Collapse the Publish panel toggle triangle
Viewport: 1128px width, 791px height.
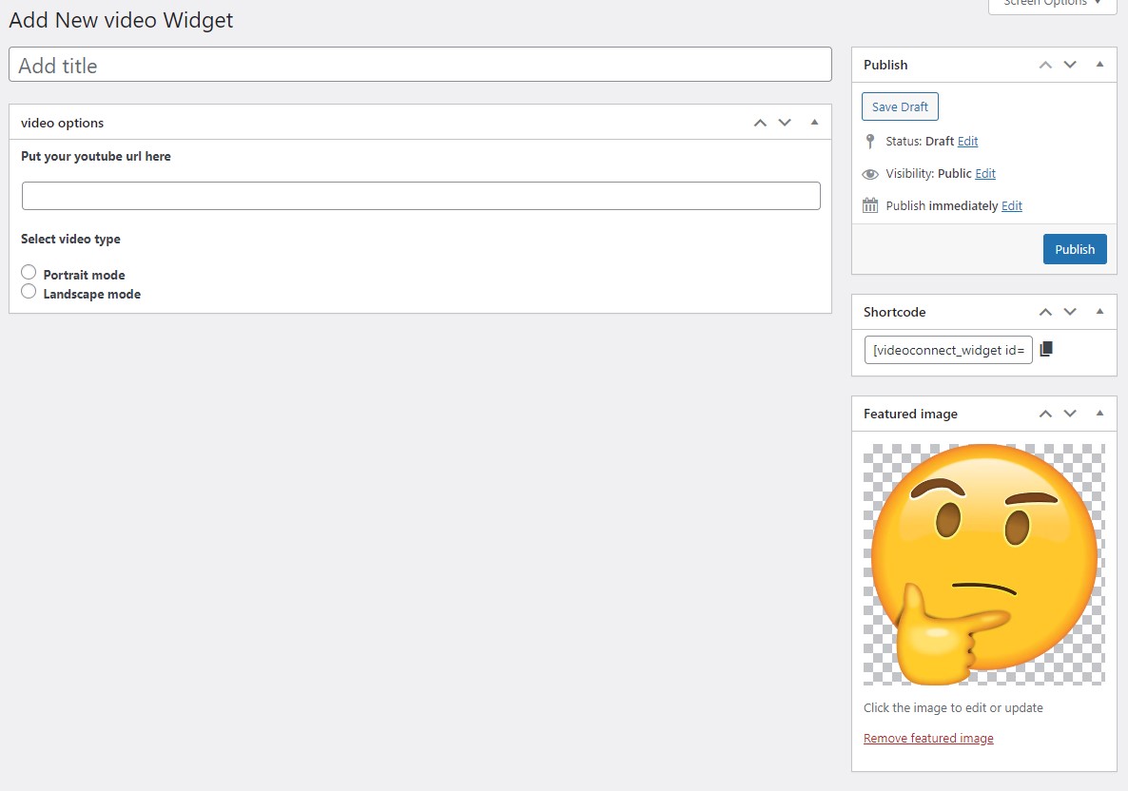(1099, 64)
